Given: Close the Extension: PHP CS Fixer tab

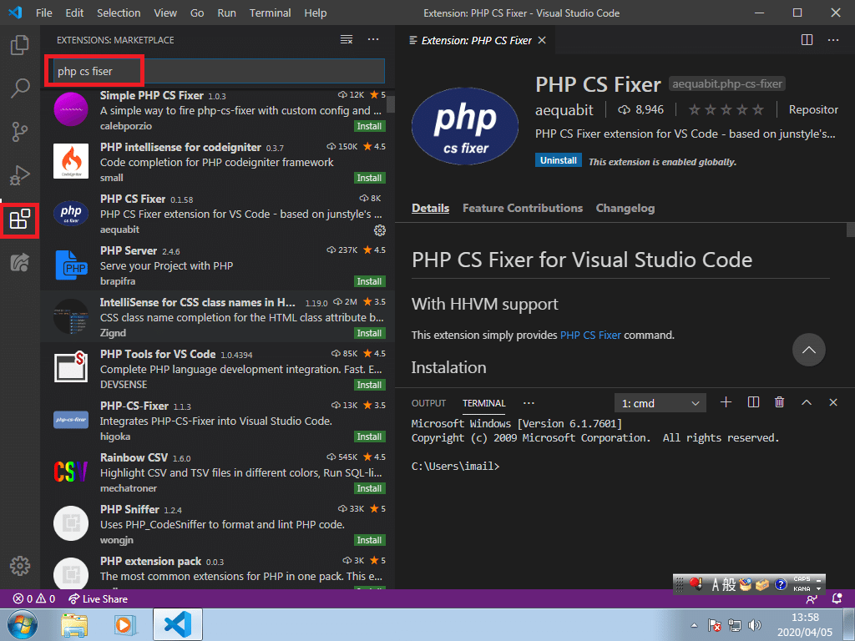Looking at the screenshot, I should click(542, 40).
